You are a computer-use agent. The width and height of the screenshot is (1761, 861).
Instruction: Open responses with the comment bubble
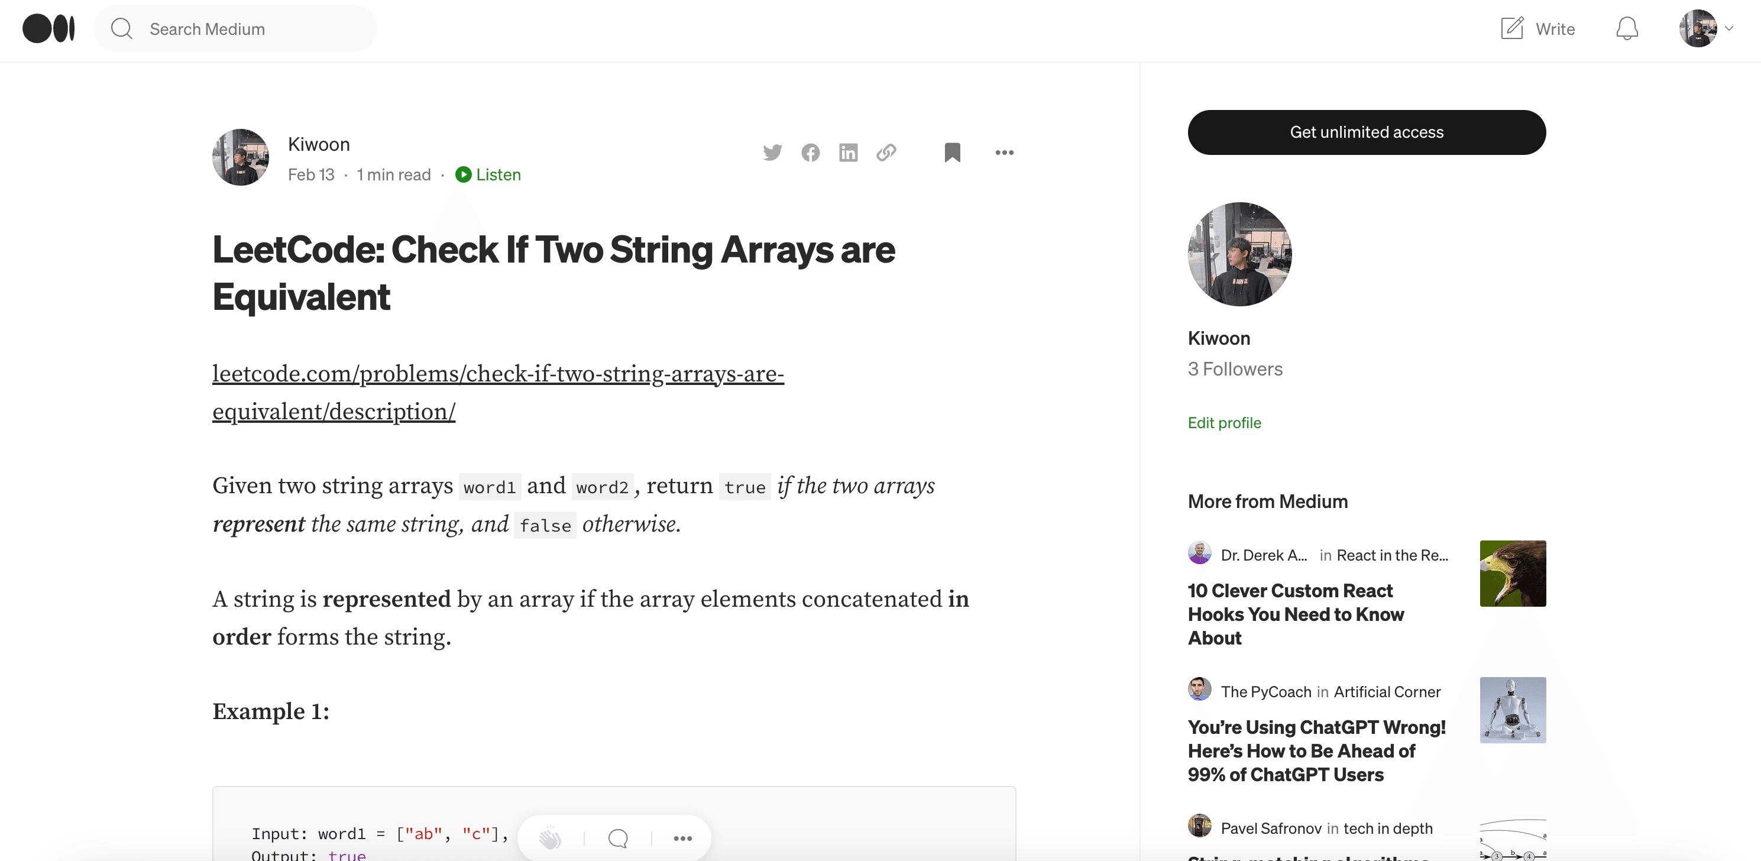618,838
